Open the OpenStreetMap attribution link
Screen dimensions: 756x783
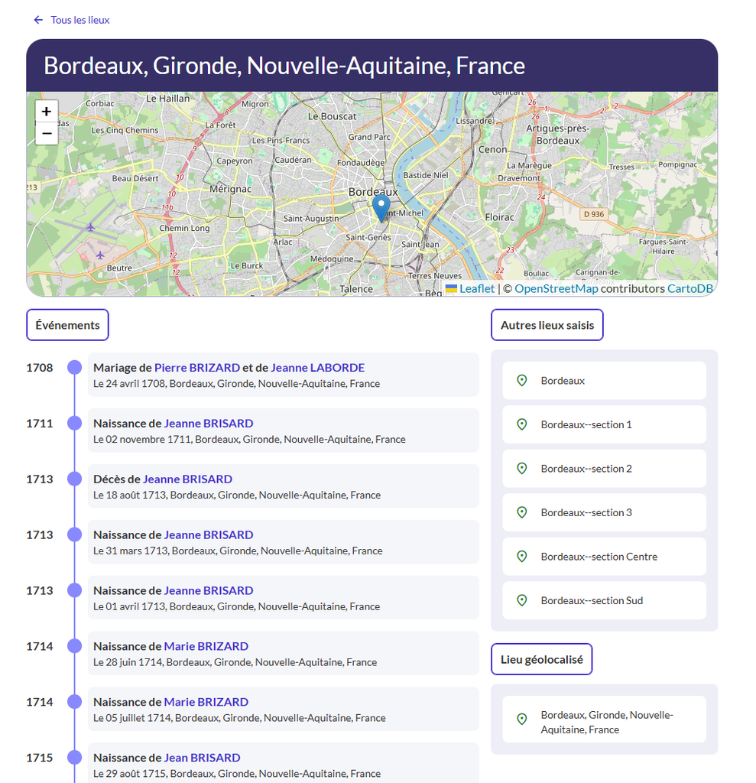point(556,288)
